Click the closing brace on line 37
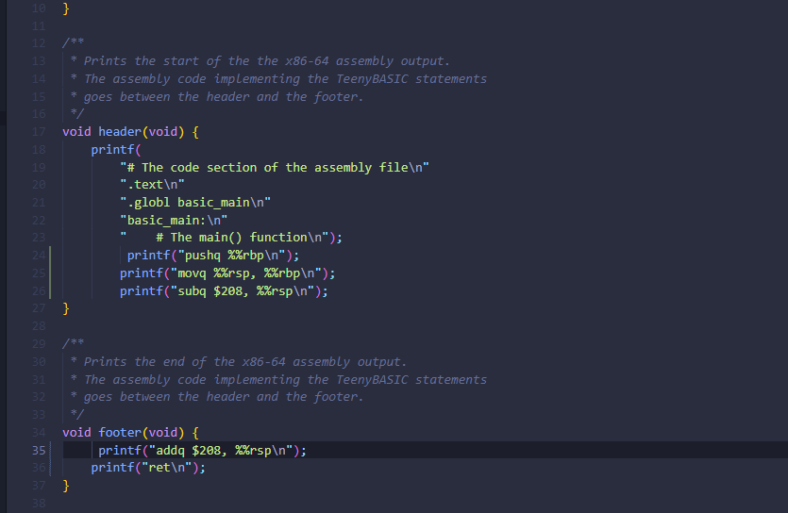788x513 pixels. pos(66,485)
